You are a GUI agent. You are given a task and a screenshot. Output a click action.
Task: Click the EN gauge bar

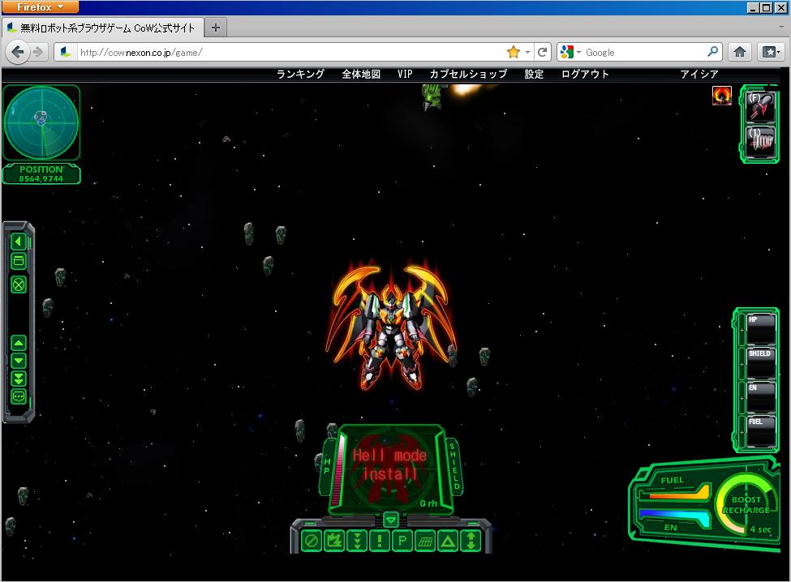pos(675,517)
